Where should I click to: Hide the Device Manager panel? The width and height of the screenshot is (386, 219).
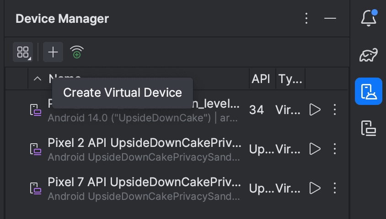coord(330,18)
